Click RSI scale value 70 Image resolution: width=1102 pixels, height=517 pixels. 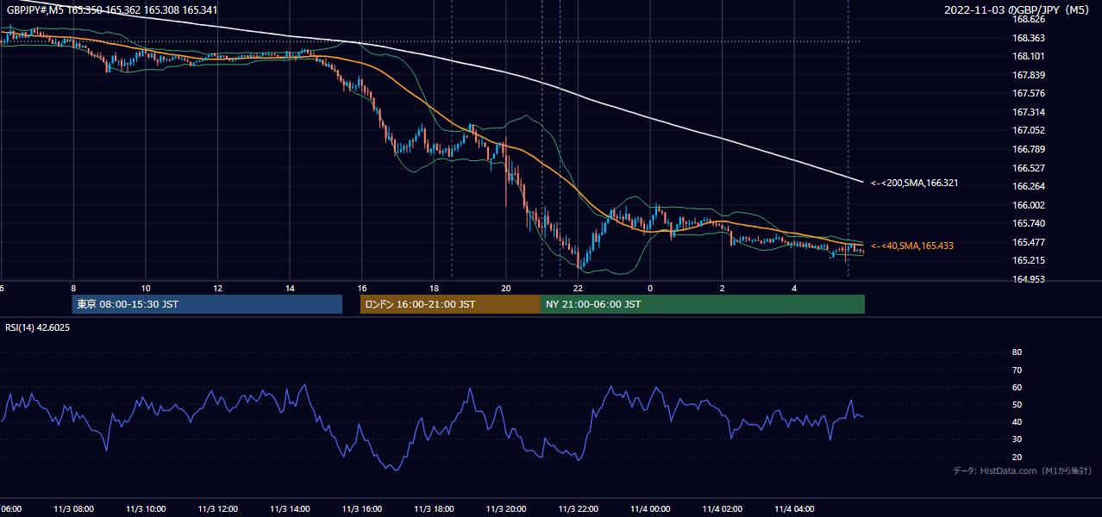pyautogui.click(x=1017, y=370)
